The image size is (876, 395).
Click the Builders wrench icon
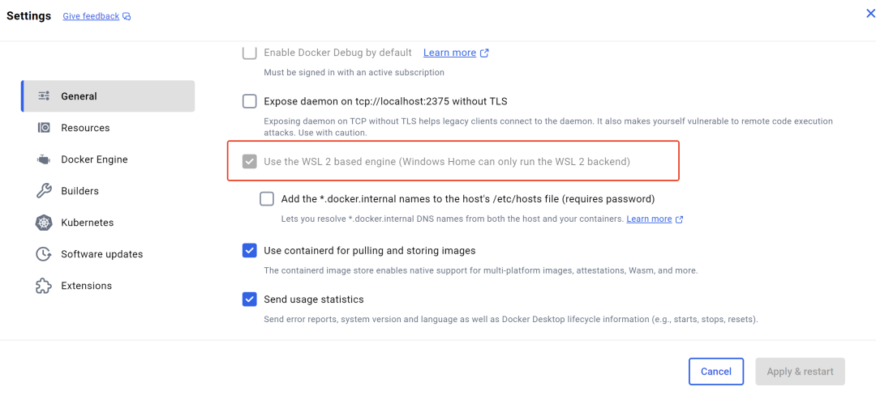(x=44, y=191)
